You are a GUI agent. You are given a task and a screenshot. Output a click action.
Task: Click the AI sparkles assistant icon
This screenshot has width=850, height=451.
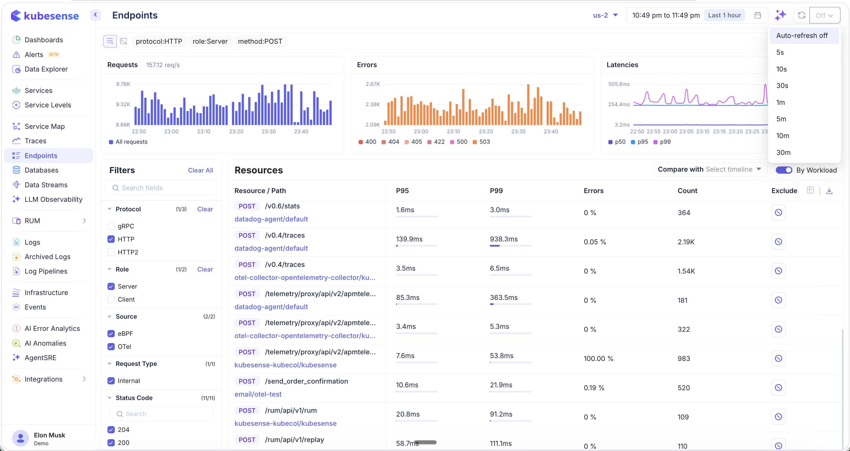click(781, 15)
